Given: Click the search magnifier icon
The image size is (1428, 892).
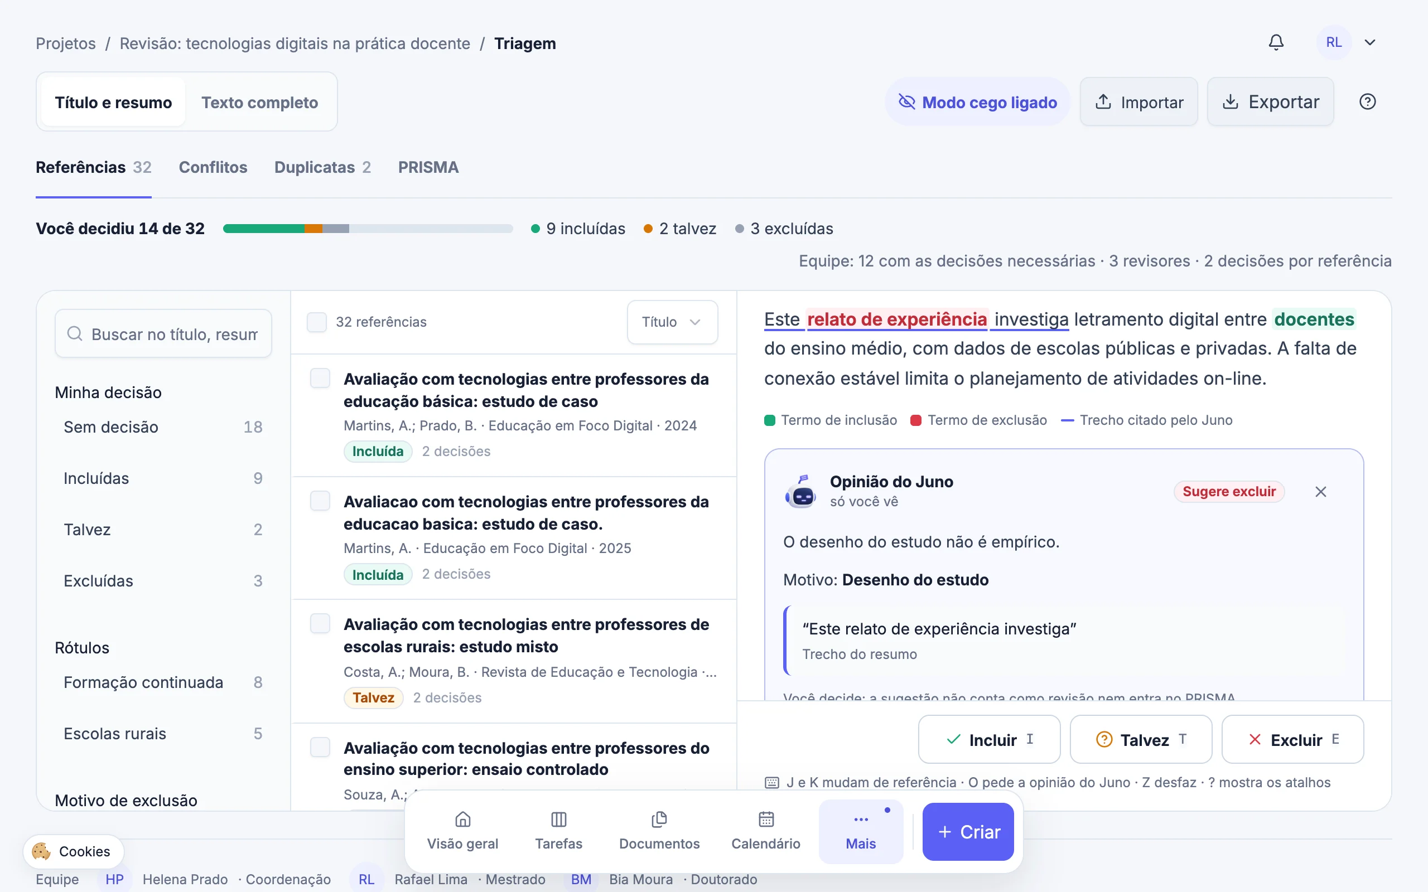Looking at the screenshot, I should pyautogui.click(x=75, y=334).
